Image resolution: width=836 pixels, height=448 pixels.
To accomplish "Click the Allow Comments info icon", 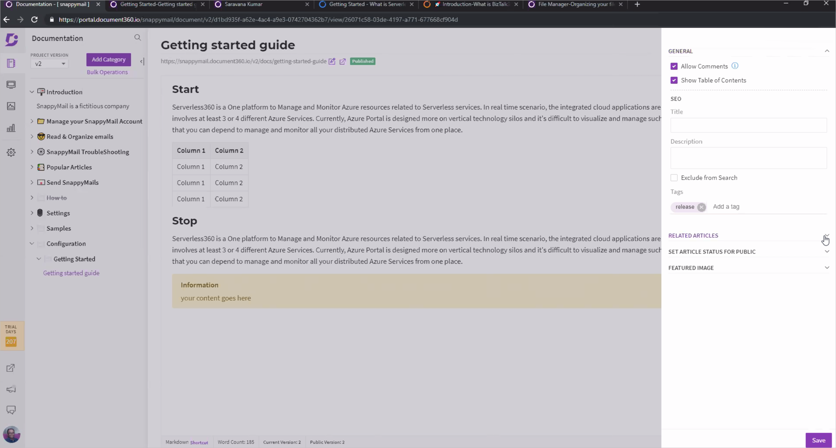I will tap(735, 66).
